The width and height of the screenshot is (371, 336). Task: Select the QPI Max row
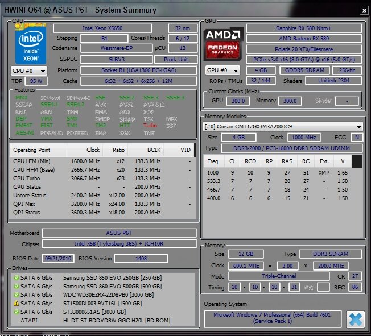pyautogui.click(x=102, y=204)
